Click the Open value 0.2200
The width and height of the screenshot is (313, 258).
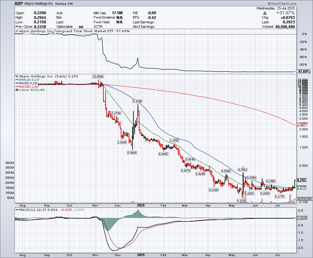point(40,13)
